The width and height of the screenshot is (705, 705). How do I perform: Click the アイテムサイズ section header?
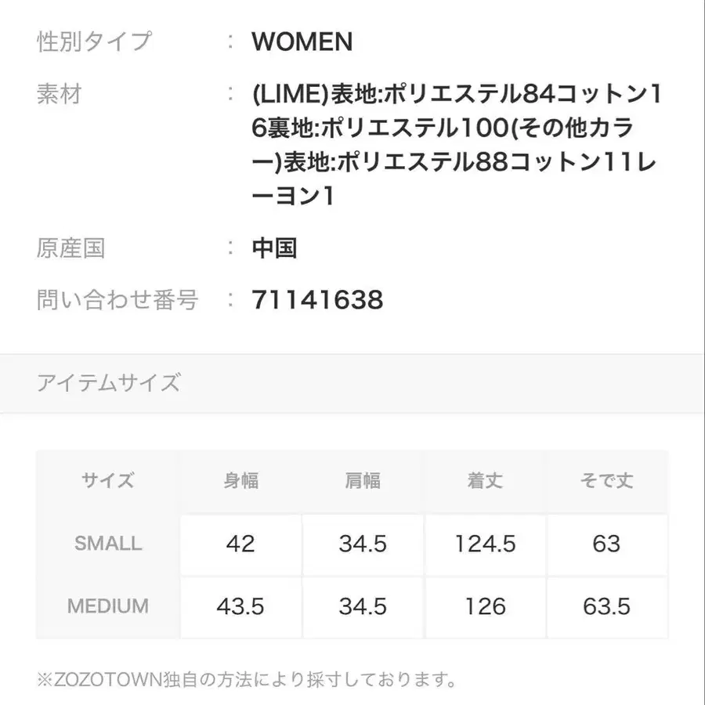[x=109, y=383]
